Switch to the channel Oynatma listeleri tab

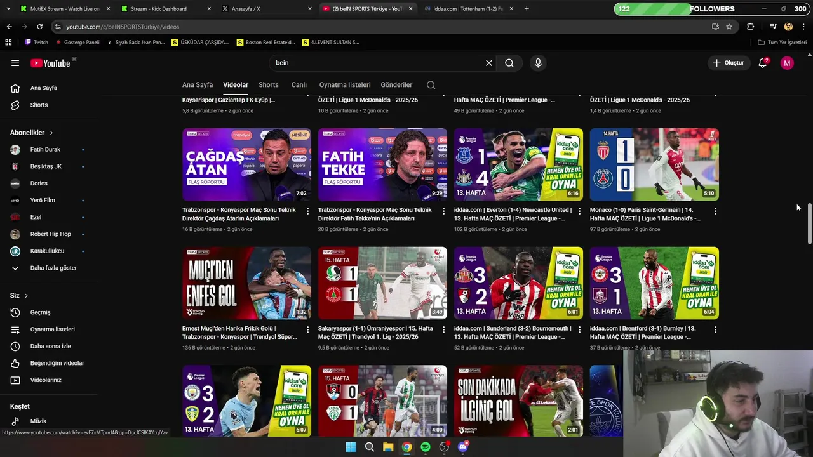pos(345,85)
